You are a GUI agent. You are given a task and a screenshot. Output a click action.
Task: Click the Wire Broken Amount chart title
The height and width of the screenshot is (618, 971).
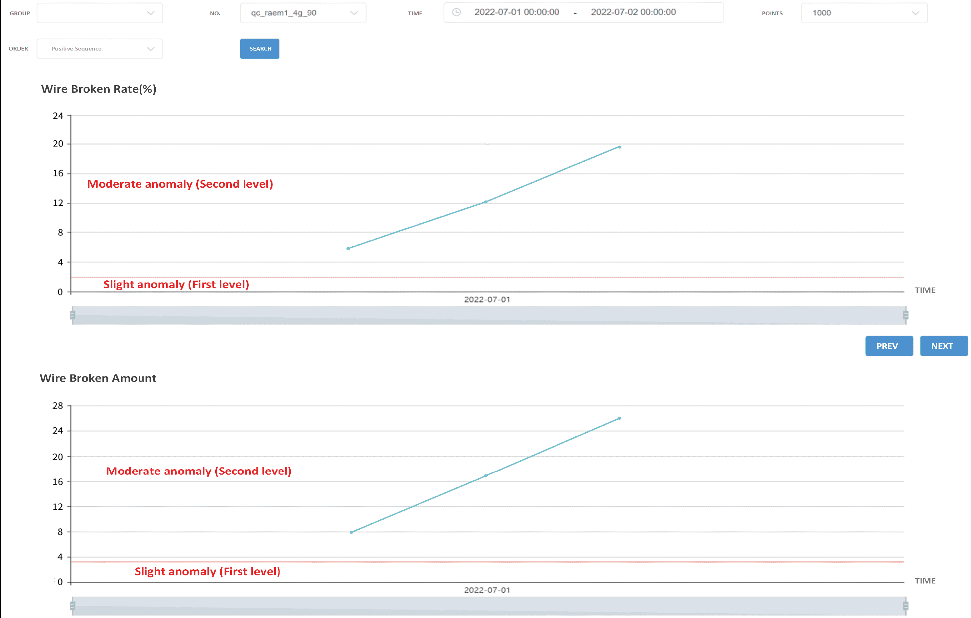point(98,378)
